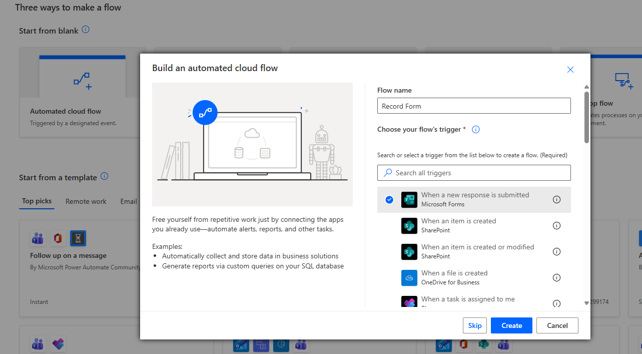Deselect the checked Microsoft Forms trigger radio
Viewport: 642px width, 354px height.
[x=389, y=200]
